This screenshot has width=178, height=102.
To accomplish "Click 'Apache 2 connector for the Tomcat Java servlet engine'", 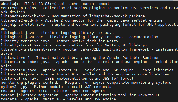I will [x=104, y=20].
